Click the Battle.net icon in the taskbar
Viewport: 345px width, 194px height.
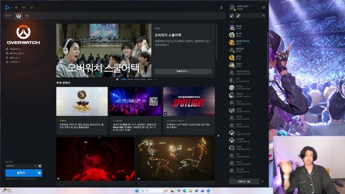click(x=208, y=191)
